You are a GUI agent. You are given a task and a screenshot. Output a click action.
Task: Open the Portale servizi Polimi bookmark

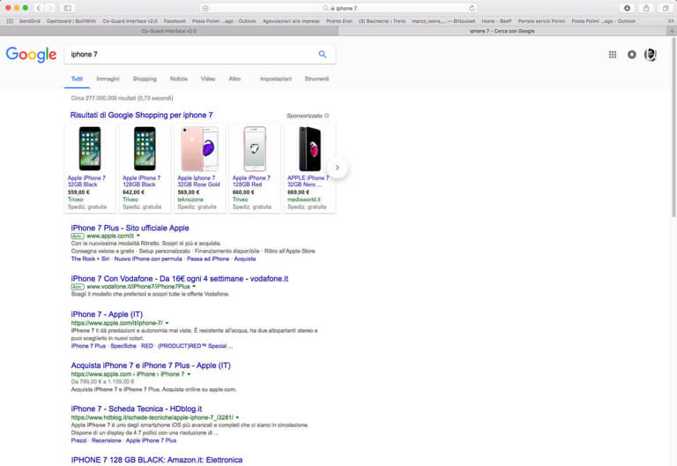pyautogui.click(x=541, y=21)
